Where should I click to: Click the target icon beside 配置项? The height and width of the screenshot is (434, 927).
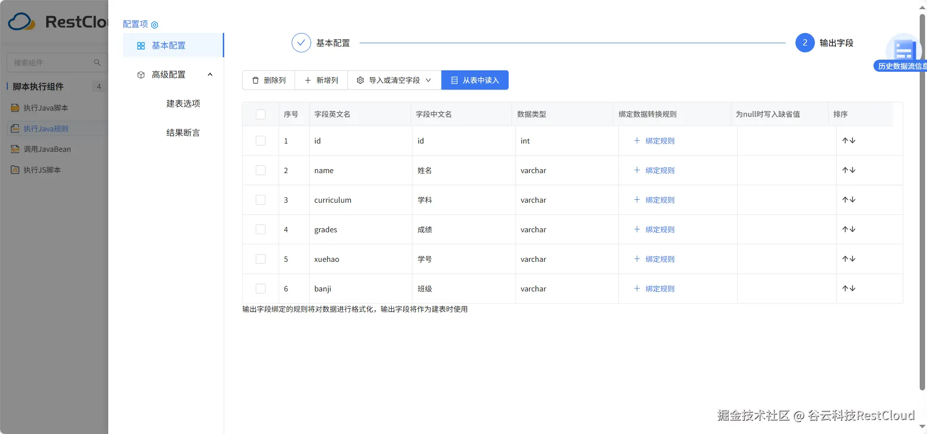click(x=155, y=25)
